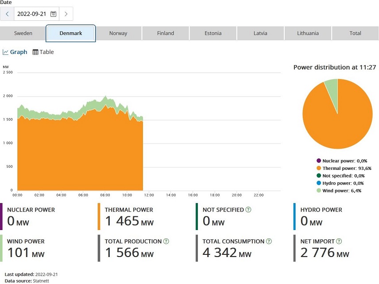Click the green wind slice of pie chart
Image resolution: width=379 pixels, height=284 pixels.
[333, 92]
